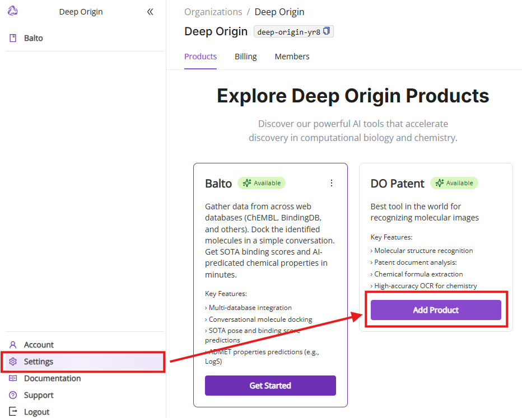Collapse the sidebar with double chevron
Viewport: 522px width, 418px height.
[x=150, y=12]
